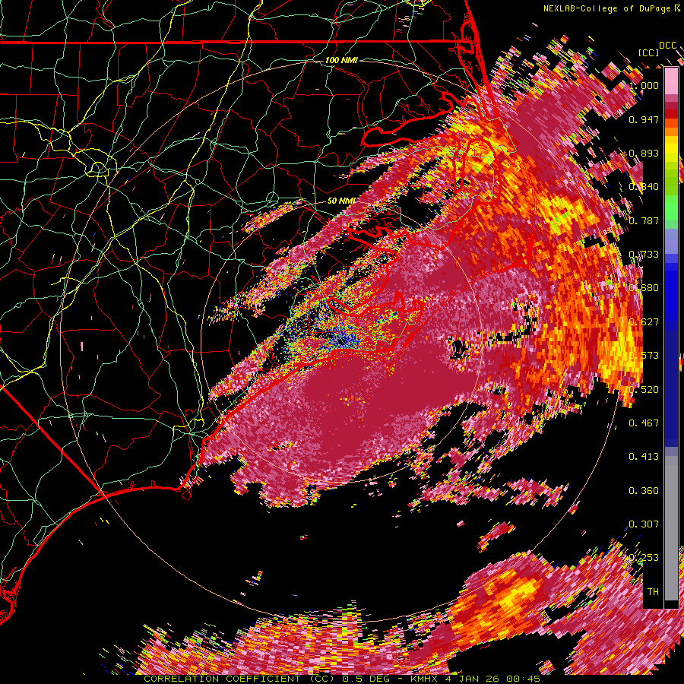Pick the light pink top color bar segment

point(671,81)
